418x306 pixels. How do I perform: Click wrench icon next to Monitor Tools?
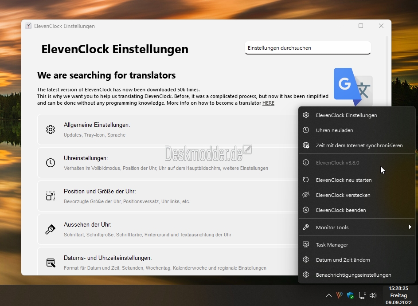pyautogui.click(x=306, y=227)
